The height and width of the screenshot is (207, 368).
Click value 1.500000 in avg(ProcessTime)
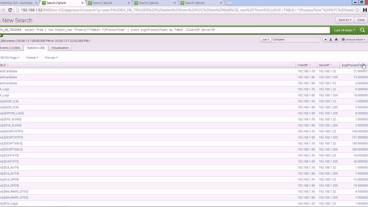(362, 167)
